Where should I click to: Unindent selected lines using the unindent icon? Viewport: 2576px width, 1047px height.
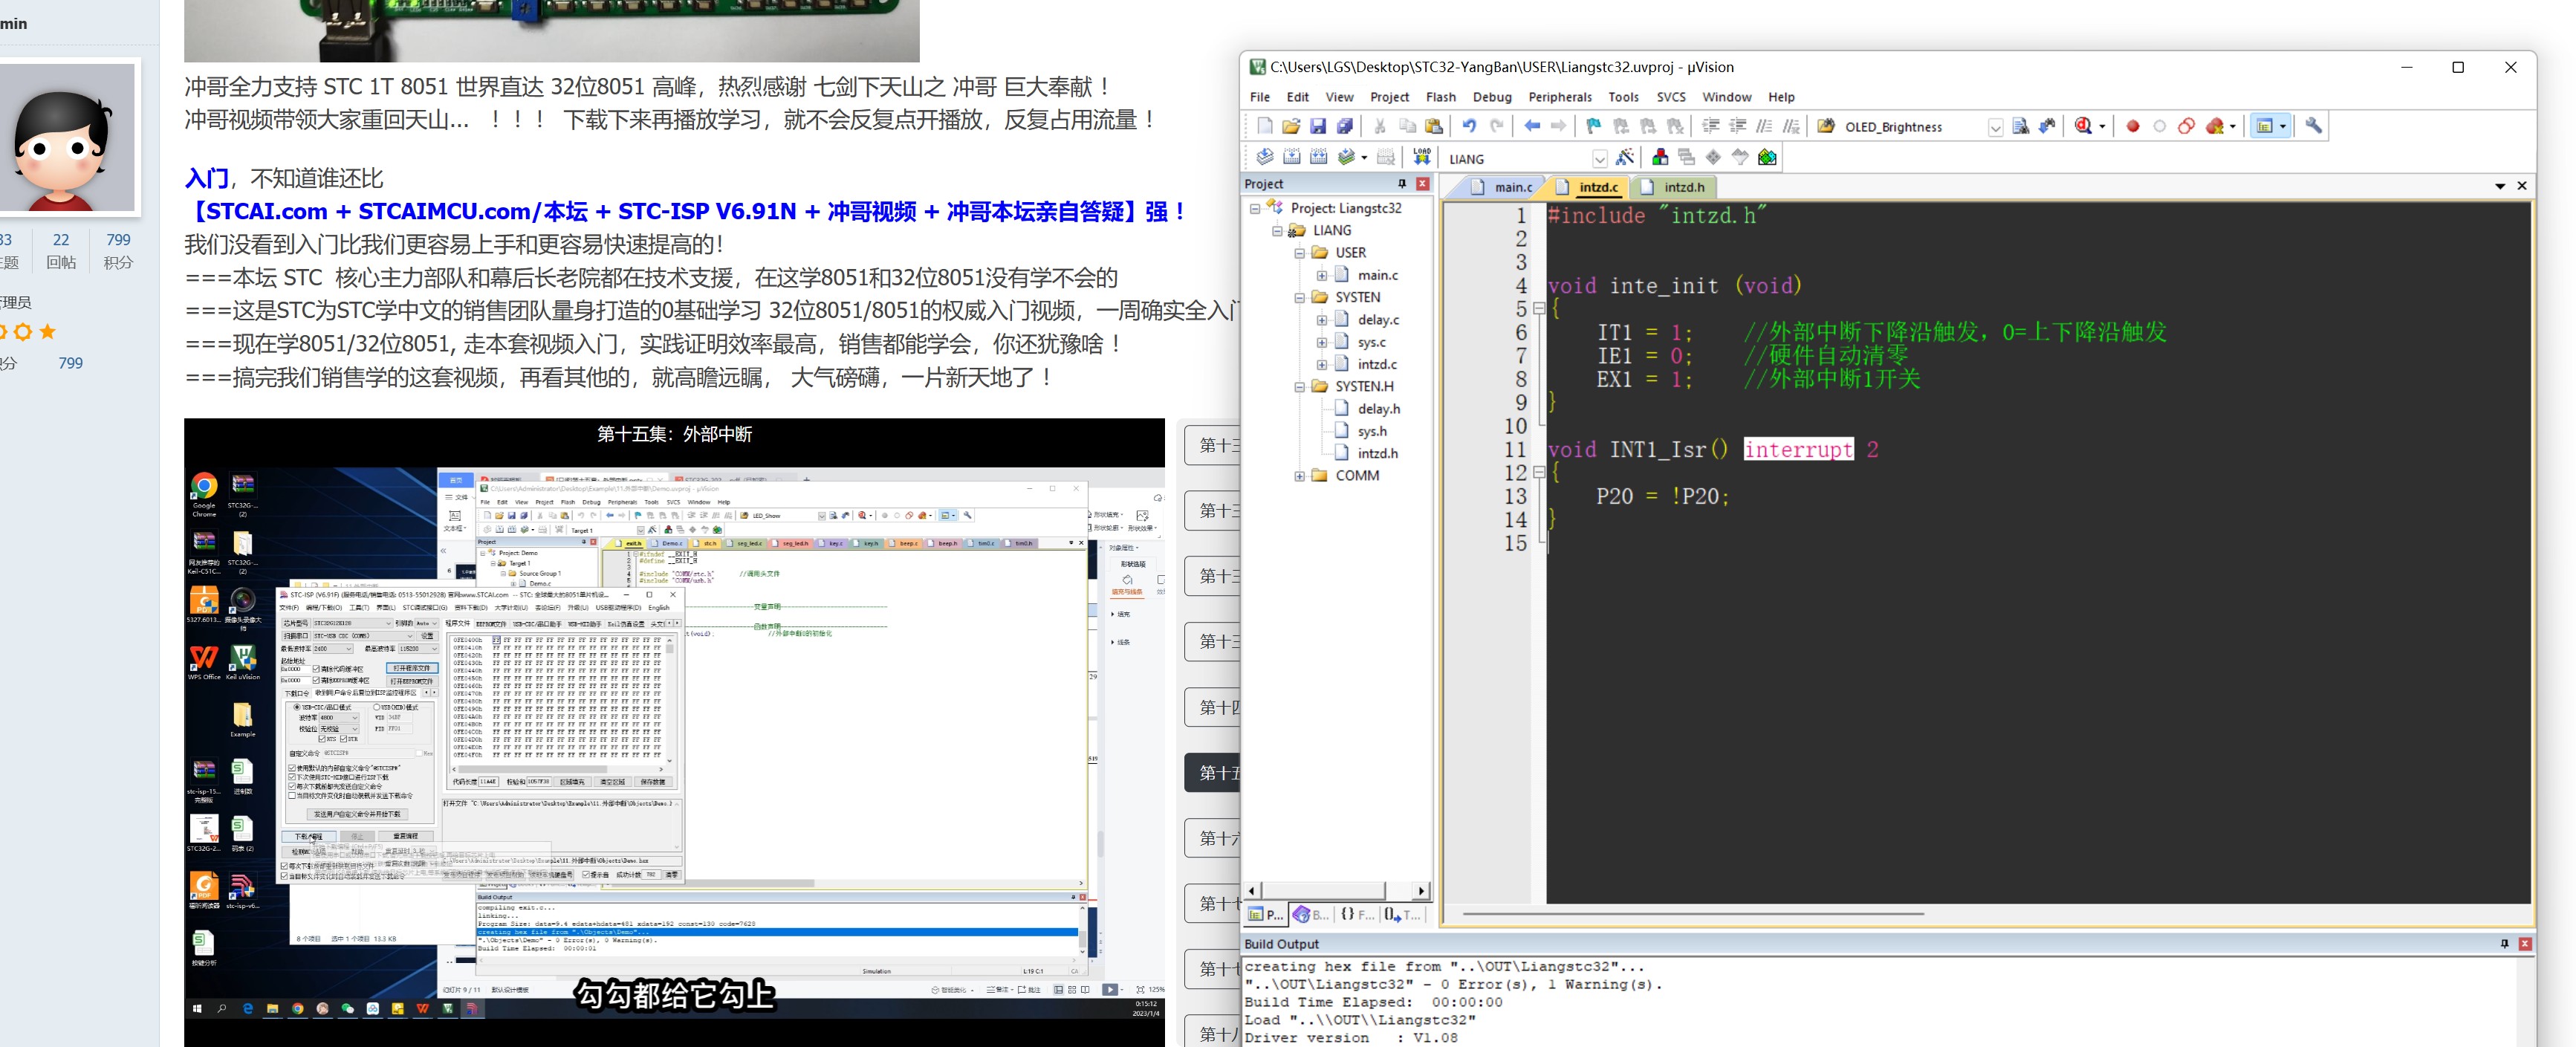point(1738,126)
